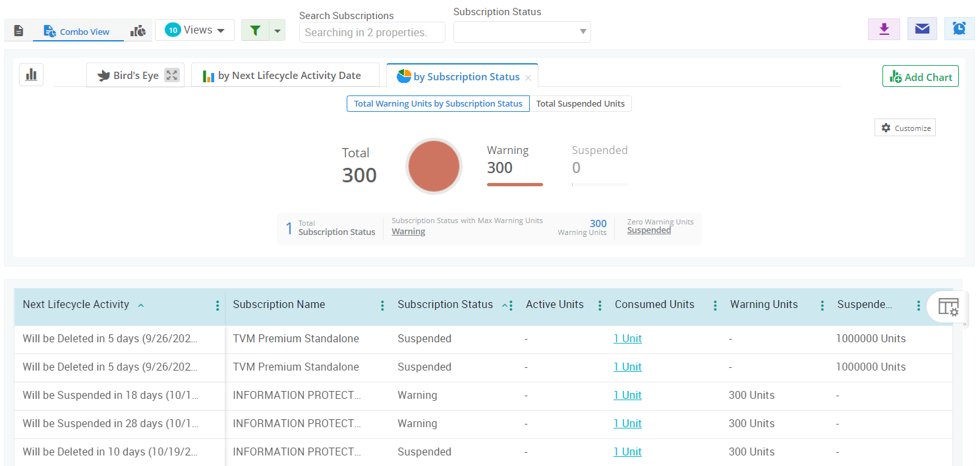Select the document list view icon
Screen dimensions: 978x466
click(x=17, y=30)
